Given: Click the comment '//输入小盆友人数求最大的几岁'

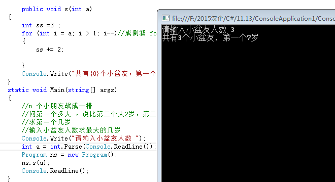Looking at the screenshot, I should pyautogui.click(x=71, y=130).
